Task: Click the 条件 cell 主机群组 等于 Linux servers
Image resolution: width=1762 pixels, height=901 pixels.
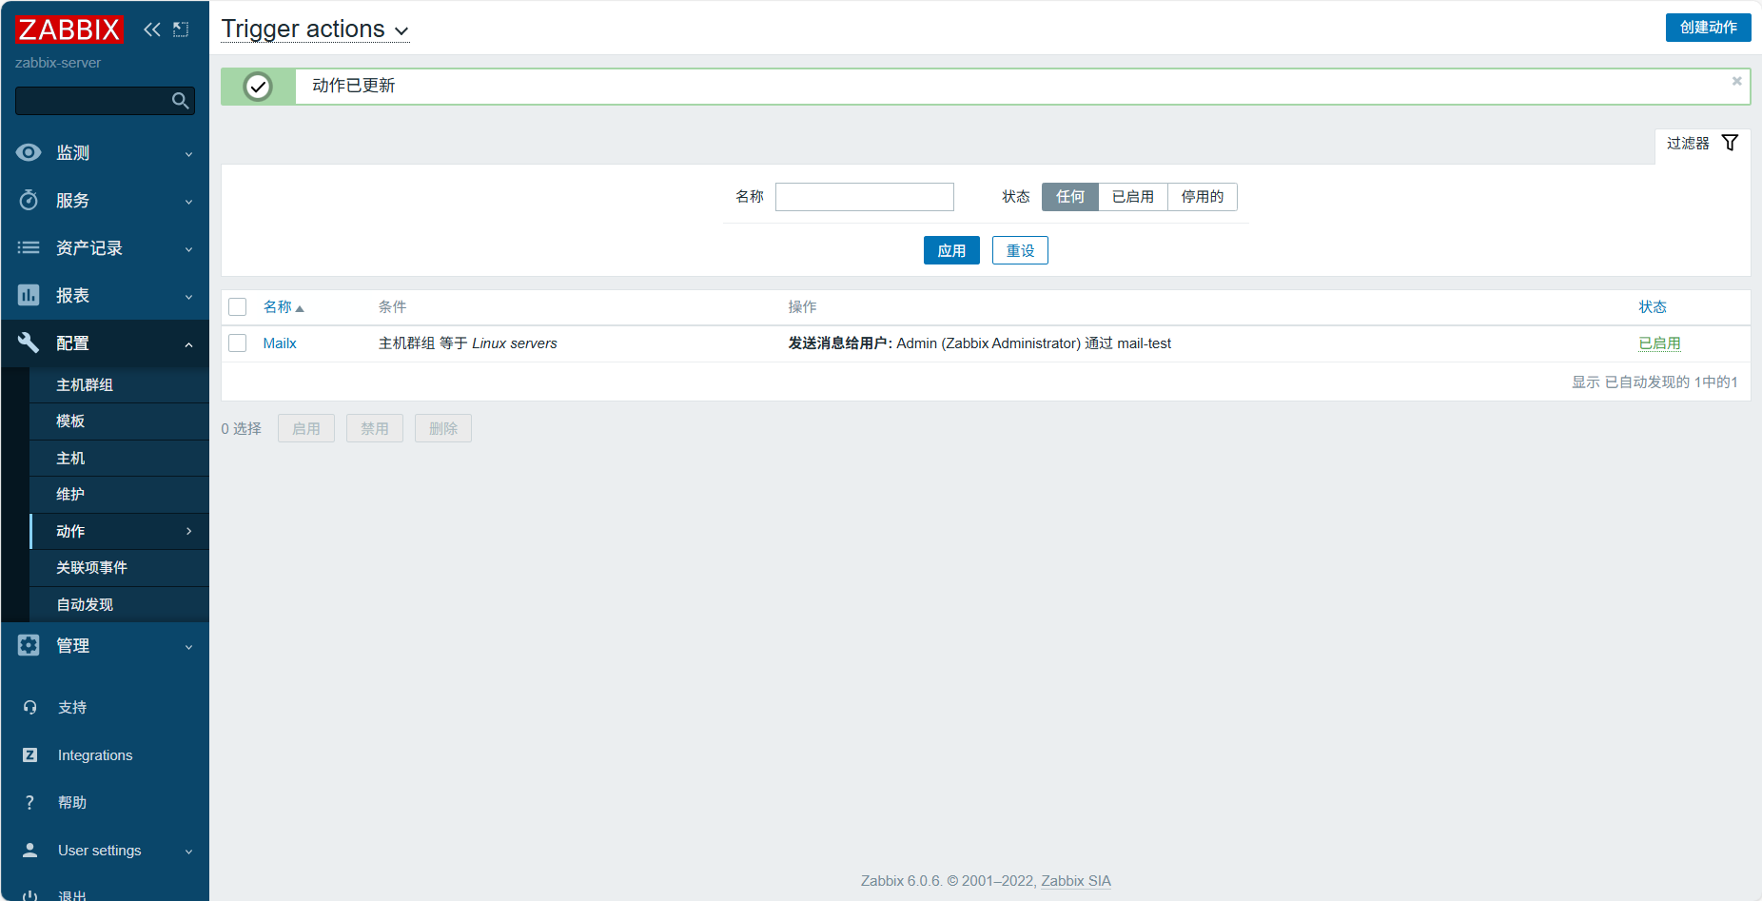Action: [468, 343]
